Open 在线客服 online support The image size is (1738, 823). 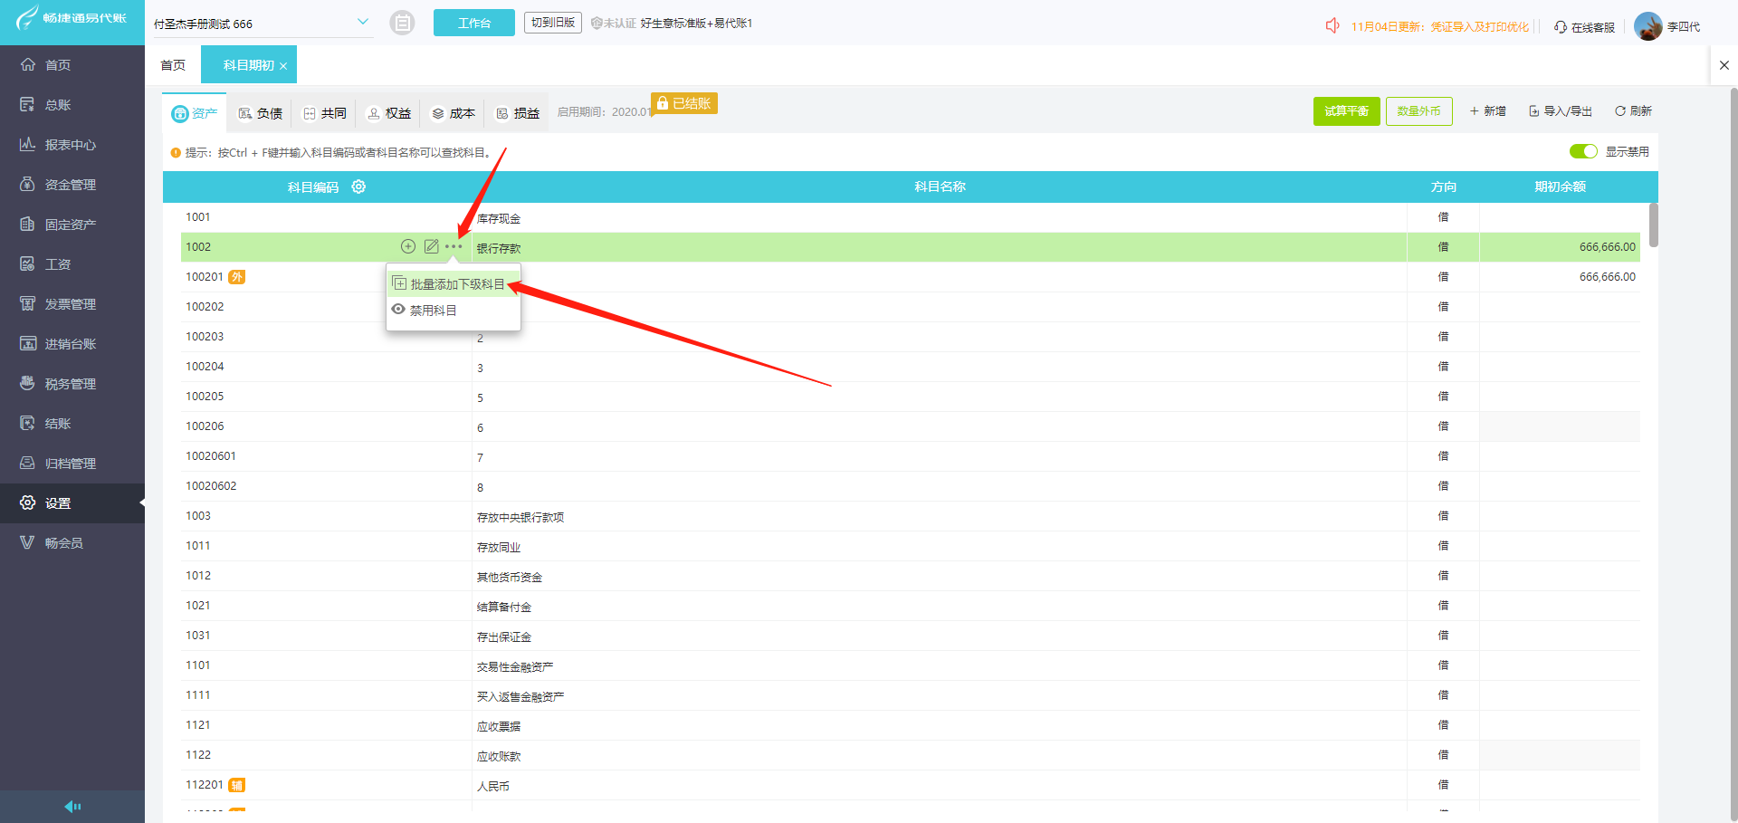click(1585, 27)
